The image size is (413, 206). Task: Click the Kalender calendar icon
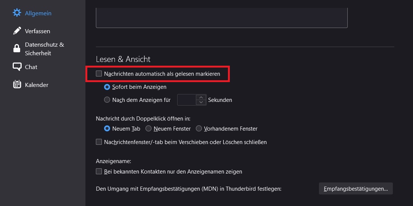pyautogui.click(x=17, y=85)
